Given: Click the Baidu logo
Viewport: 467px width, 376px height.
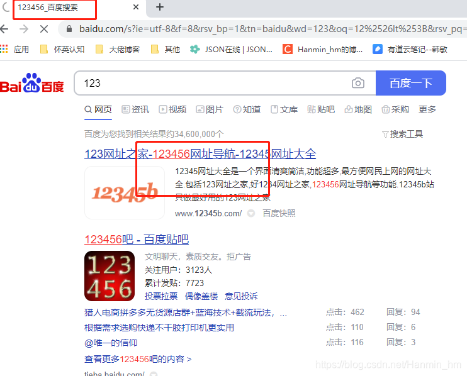Looking at the screenshot, I should 32,83.
